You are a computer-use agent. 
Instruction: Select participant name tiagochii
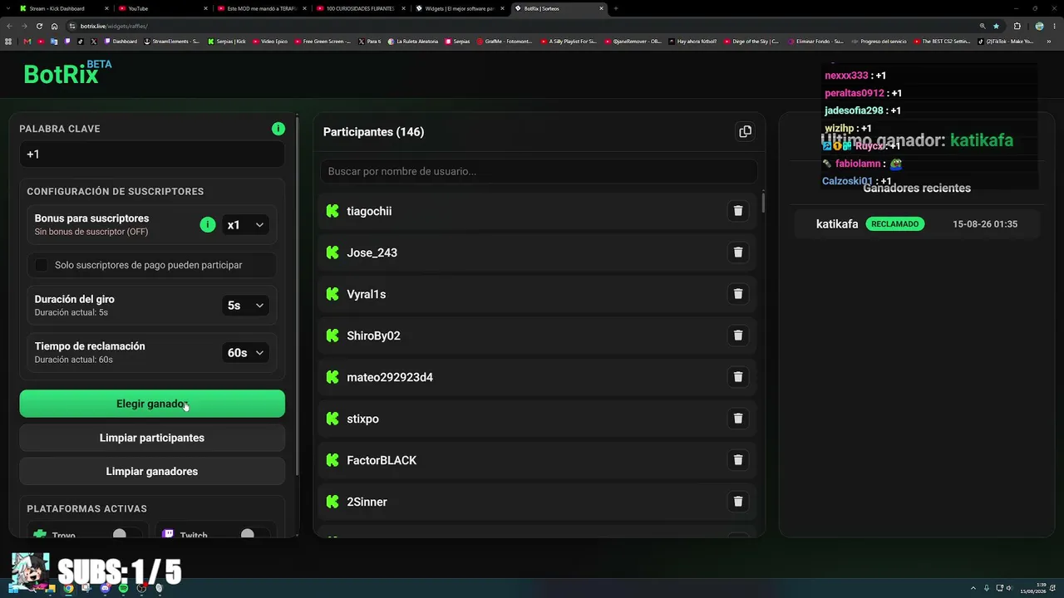pos(369,211)
